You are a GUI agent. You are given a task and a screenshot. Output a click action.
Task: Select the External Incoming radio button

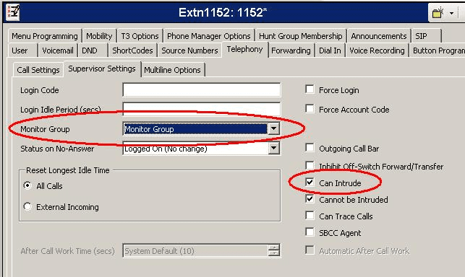27,206
